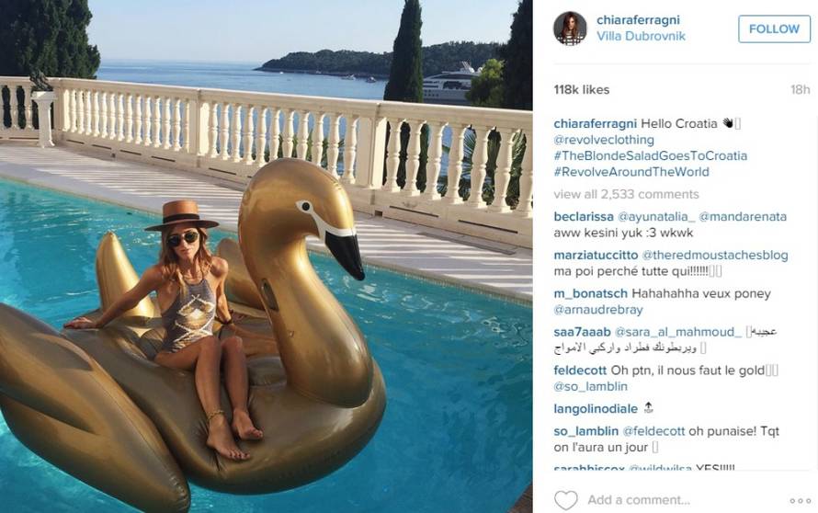The height and width of the screenshot is (513, 818).
Task: Click the @arnaudrebray mention
Action: point(598,310)
